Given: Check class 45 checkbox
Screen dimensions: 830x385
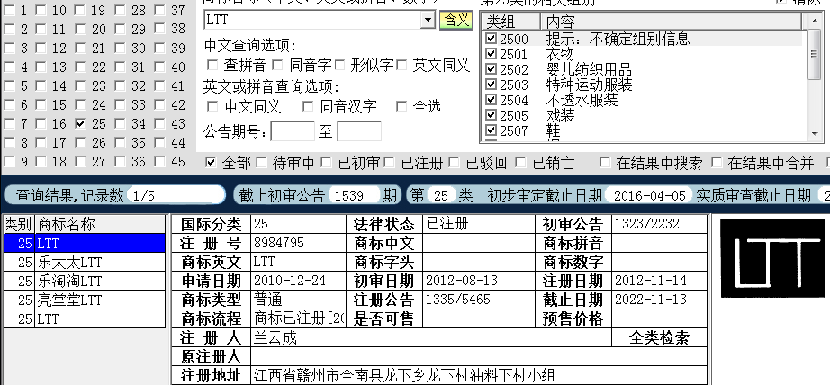Looking at the screenshot, I should 159,162.
